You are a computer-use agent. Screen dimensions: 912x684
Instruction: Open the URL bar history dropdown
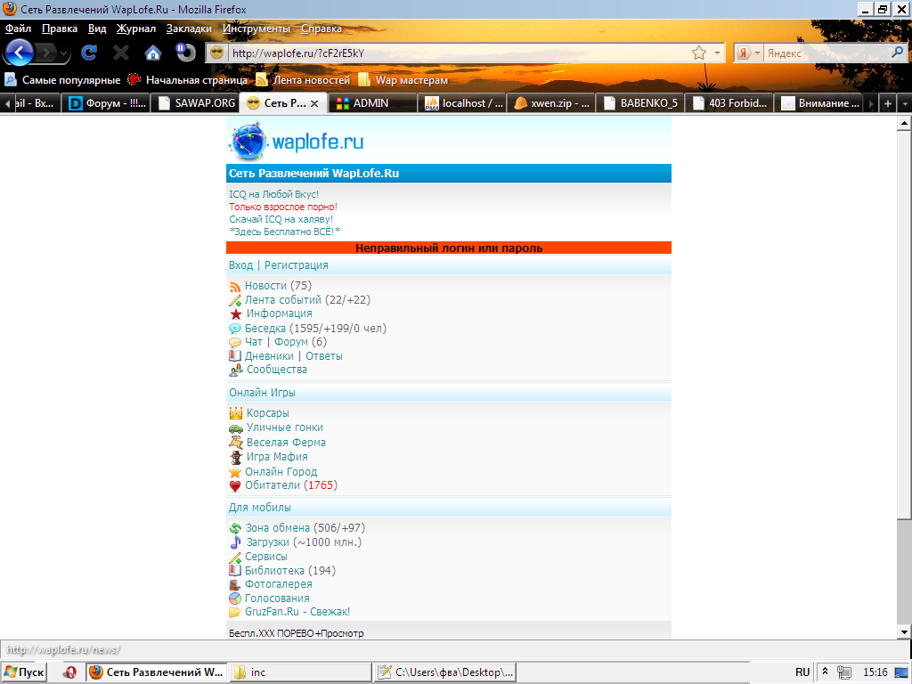coord(717,53)
